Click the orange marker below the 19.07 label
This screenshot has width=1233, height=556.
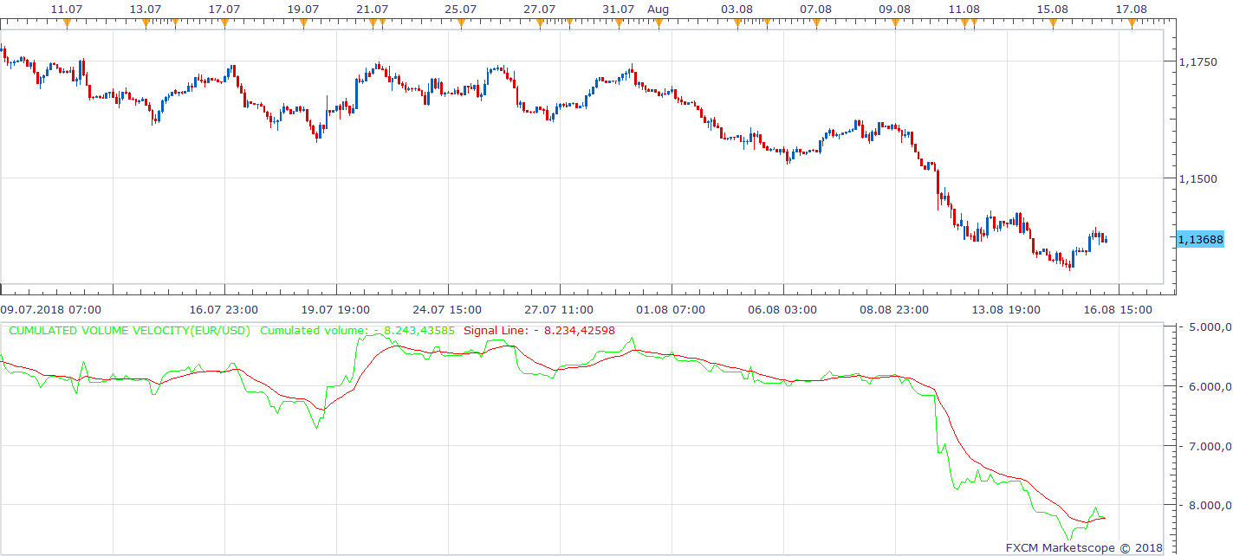(303, 23)
